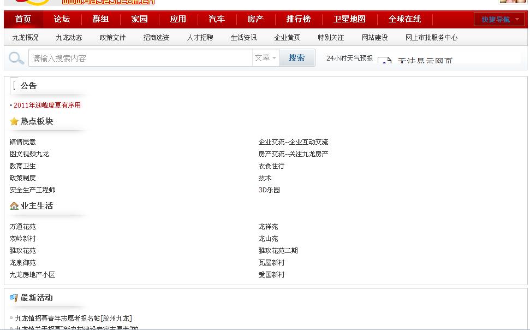Open the 龙祥苑 community link
This screenshot has width=530, height=330.
coord(268,227)
